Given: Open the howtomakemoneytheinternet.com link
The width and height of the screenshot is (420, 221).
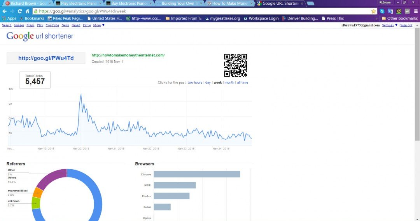Looking at the screenshot, I should click(x=128, y=55).
